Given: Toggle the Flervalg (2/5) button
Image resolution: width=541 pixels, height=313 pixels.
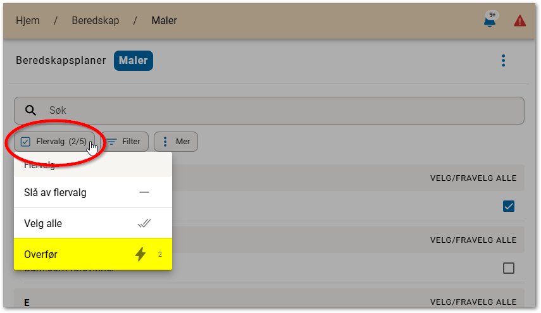Looking at the screenshot, I should 54,142.
